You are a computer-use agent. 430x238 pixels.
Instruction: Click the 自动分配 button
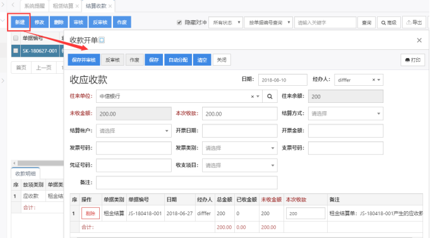(178, 60)
